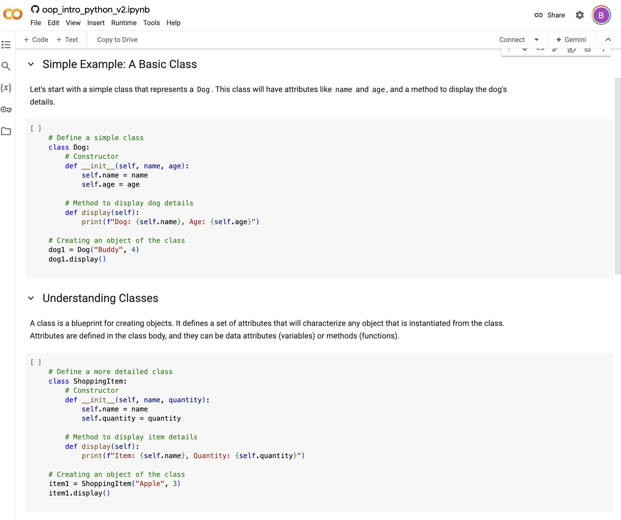This screenshot has width=621, height=520.
Task: Open Gemini assistant
Action: point(571,40)
